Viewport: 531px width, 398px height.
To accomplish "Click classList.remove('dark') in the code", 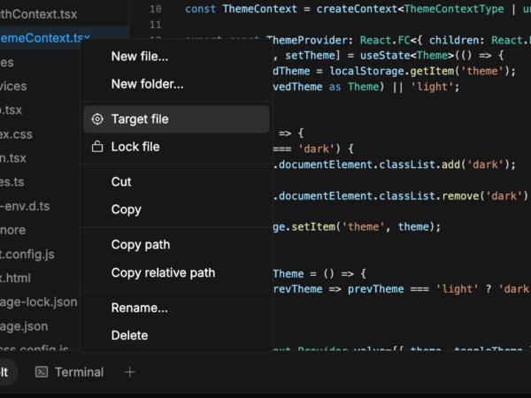I will point(453,196).
